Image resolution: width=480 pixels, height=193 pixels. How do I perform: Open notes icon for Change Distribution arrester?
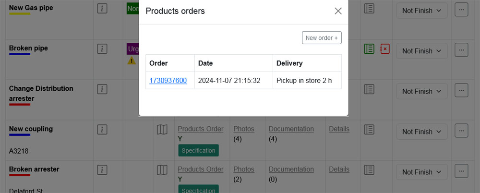point(369,89)
